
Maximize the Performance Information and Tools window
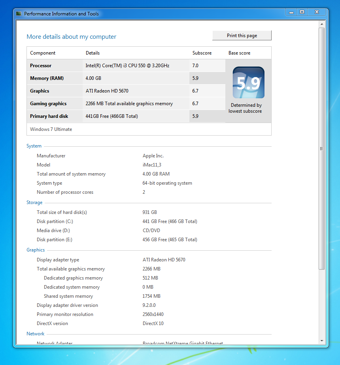click(302, 12)
